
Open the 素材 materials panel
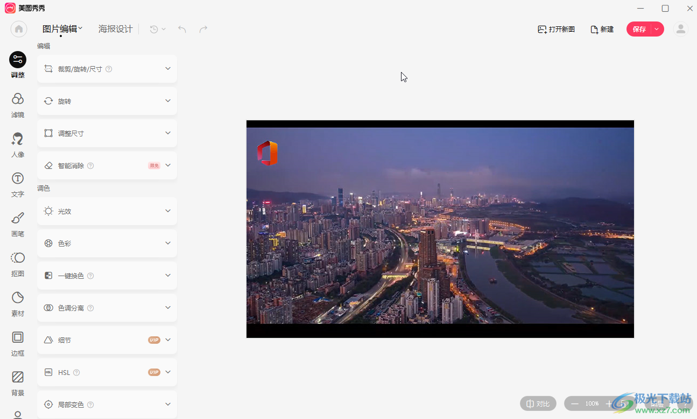click(18, 304)
